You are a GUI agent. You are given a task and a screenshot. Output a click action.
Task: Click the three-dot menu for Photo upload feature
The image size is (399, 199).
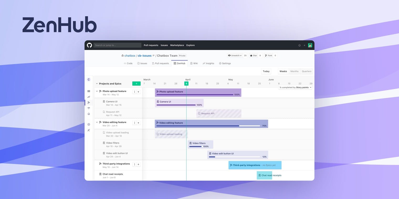(x=134, y=92)
